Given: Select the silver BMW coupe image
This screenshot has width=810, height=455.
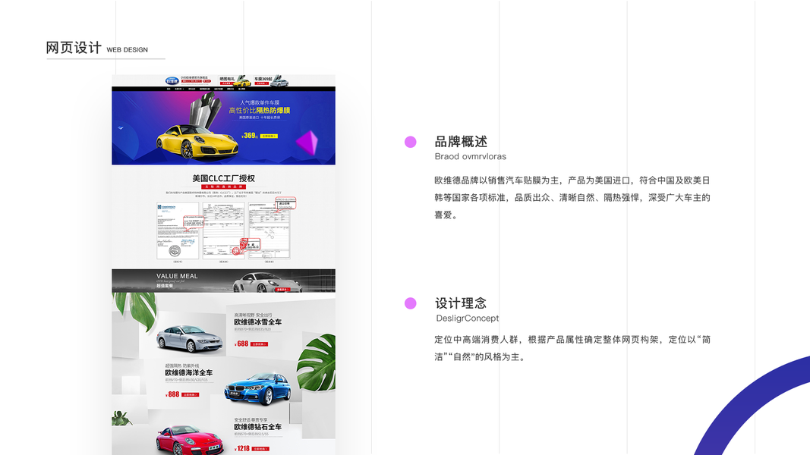Looking at the screenshot, I should [190, 338].
